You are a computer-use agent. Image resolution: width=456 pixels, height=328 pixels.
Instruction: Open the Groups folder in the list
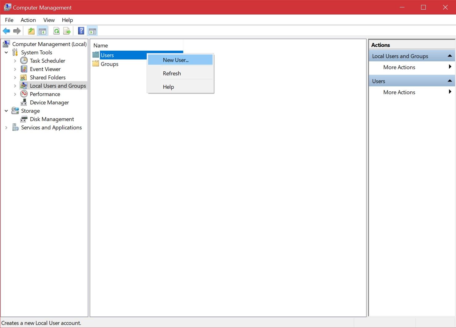pos(109,64)
